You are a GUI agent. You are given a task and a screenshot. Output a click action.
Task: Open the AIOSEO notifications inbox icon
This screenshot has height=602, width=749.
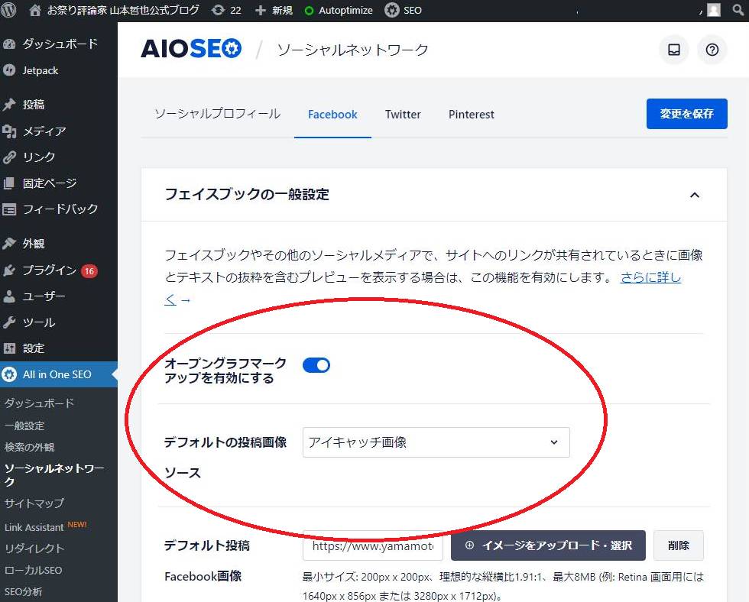pos(674,50)
